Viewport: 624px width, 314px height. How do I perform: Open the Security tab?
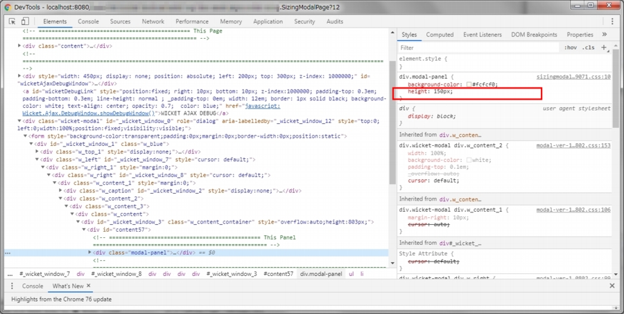(x=305, y=21)
